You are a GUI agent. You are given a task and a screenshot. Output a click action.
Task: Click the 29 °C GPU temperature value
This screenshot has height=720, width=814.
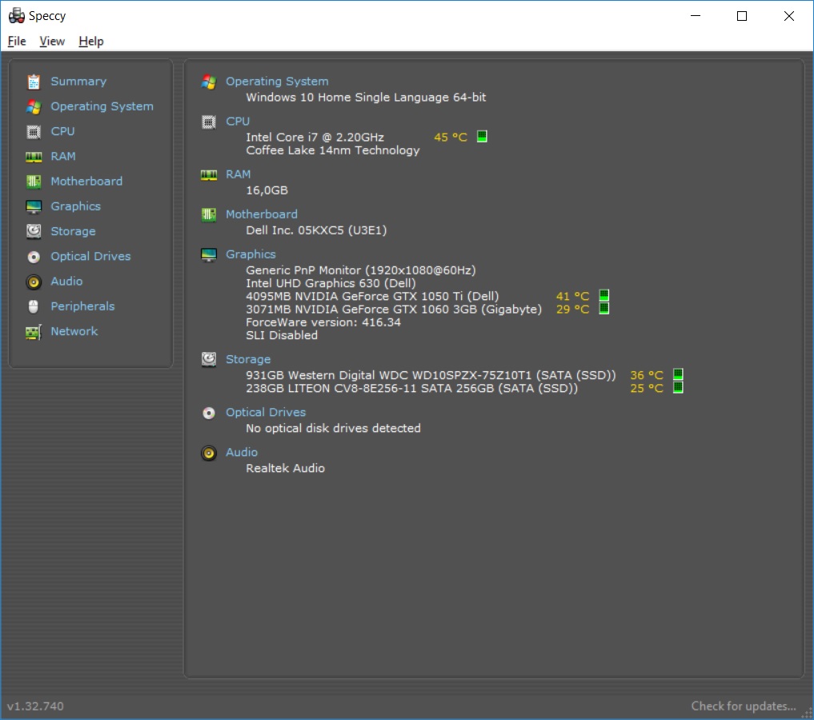click(572, 309)
